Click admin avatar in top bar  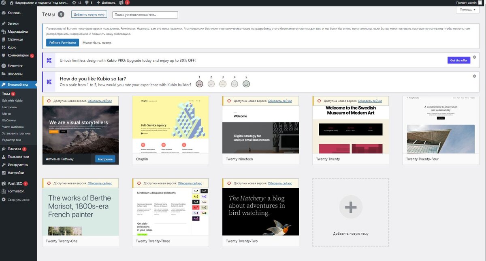coord(480,2)
